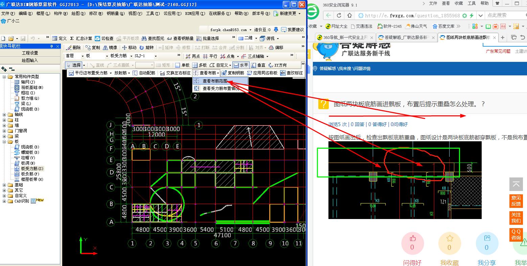Toggle 自定义 custom range mode
527x266 pixels.
220,65
